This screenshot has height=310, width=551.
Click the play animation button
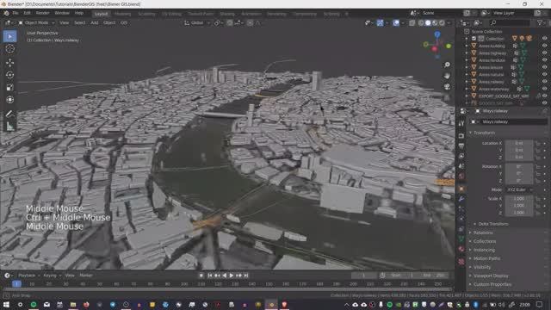[x=232, y=276]
